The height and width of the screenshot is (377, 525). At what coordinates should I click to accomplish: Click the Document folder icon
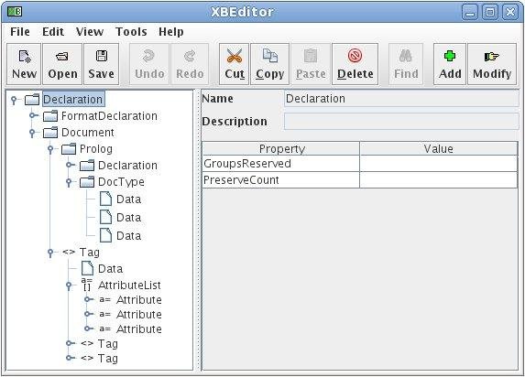pyautogui.click(x=50, y=133)
